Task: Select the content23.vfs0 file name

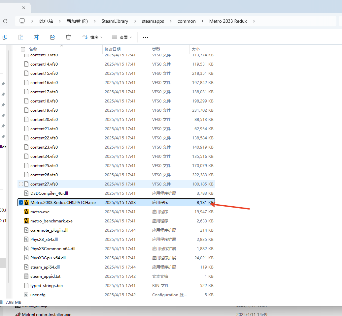Action: point(44,147)
